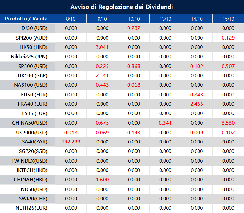Select the NAS100 (USD) value 0.443

pos(102,85)
